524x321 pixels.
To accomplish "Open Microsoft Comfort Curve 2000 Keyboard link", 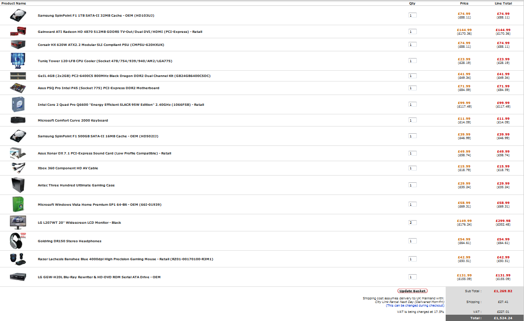I will click(x=73, y=120).
